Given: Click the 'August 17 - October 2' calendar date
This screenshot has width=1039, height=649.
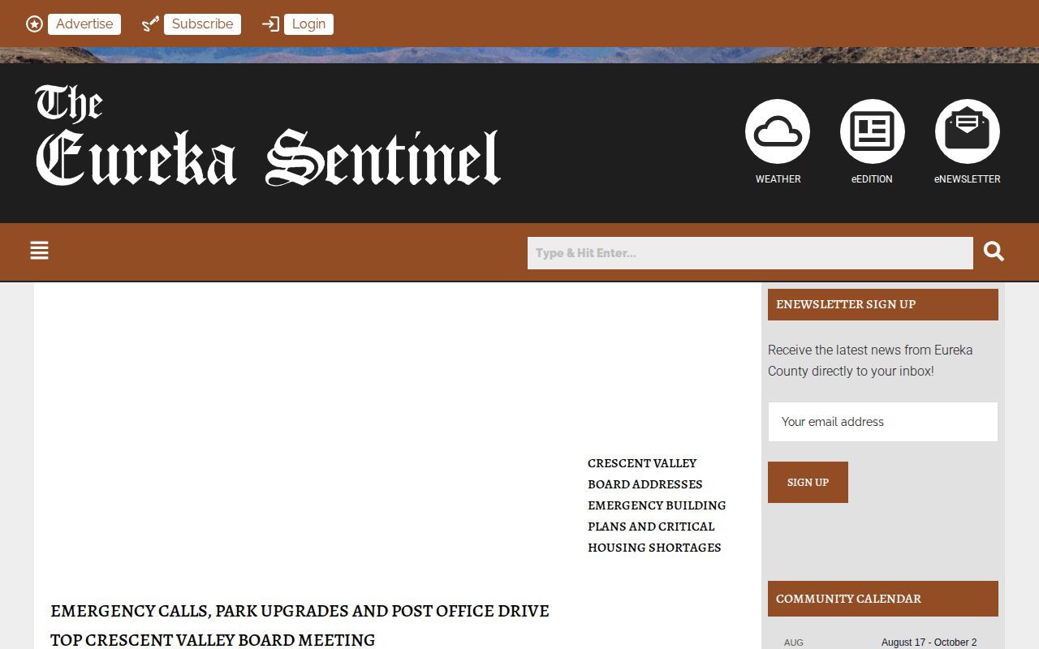Looking at the screenshot, I should (929, 643).
